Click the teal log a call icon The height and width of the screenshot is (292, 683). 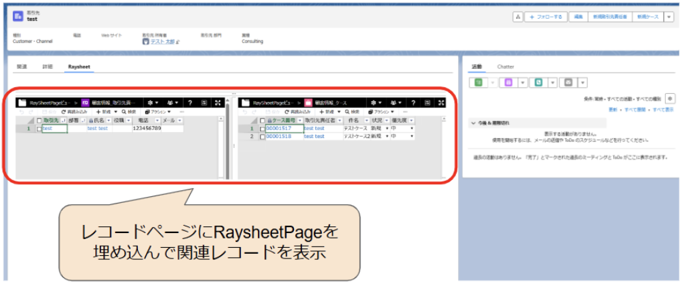538,82
